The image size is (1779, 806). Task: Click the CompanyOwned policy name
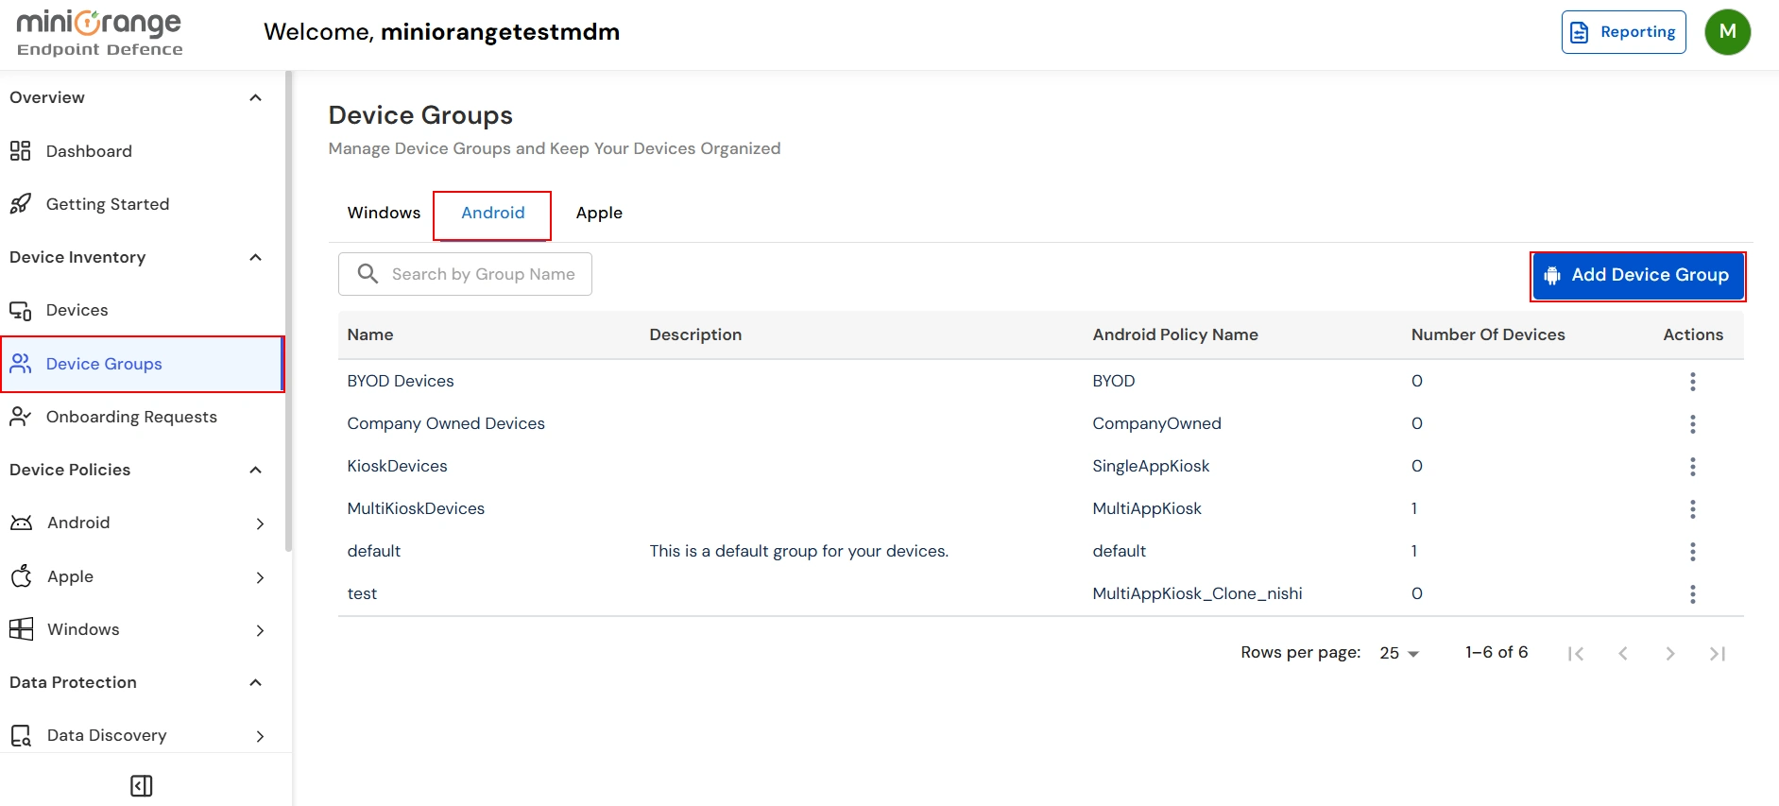pos(1156,423)
